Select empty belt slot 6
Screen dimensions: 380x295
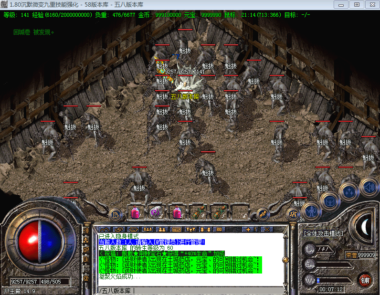(241, 212)
